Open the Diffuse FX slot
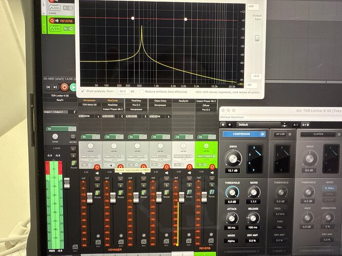The height and width of the screenshot is (256, 342). click(x=206, y=105)
